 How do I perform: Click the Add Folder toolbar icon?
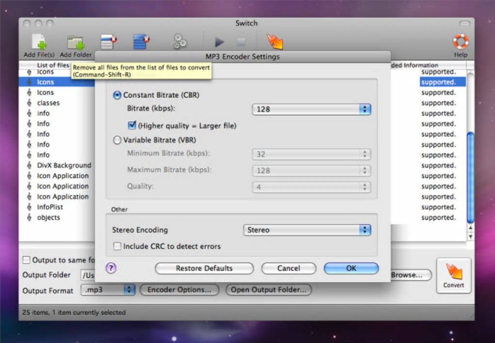tap(75, 43)
